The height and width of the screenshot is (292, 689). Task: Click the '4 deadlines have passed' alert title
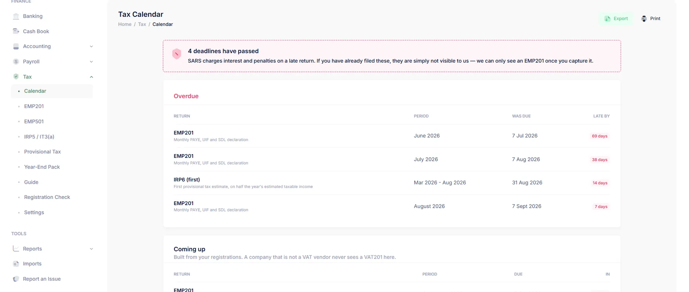(223, 51)
